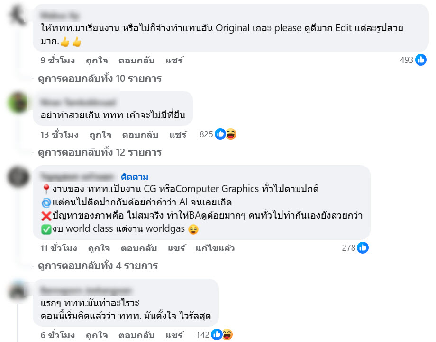The width and height of the screenshot is (436, 342).
Task: Reply to the 6 ชั่วโมง comment
Action: pos(138,335)
